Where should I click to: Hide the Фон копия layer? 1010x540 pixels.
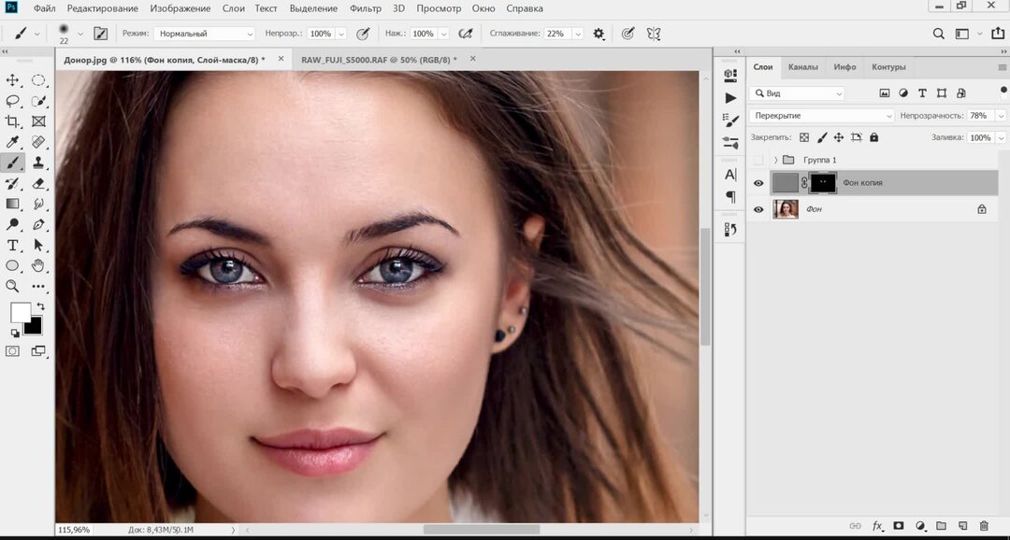coord(758,183)
